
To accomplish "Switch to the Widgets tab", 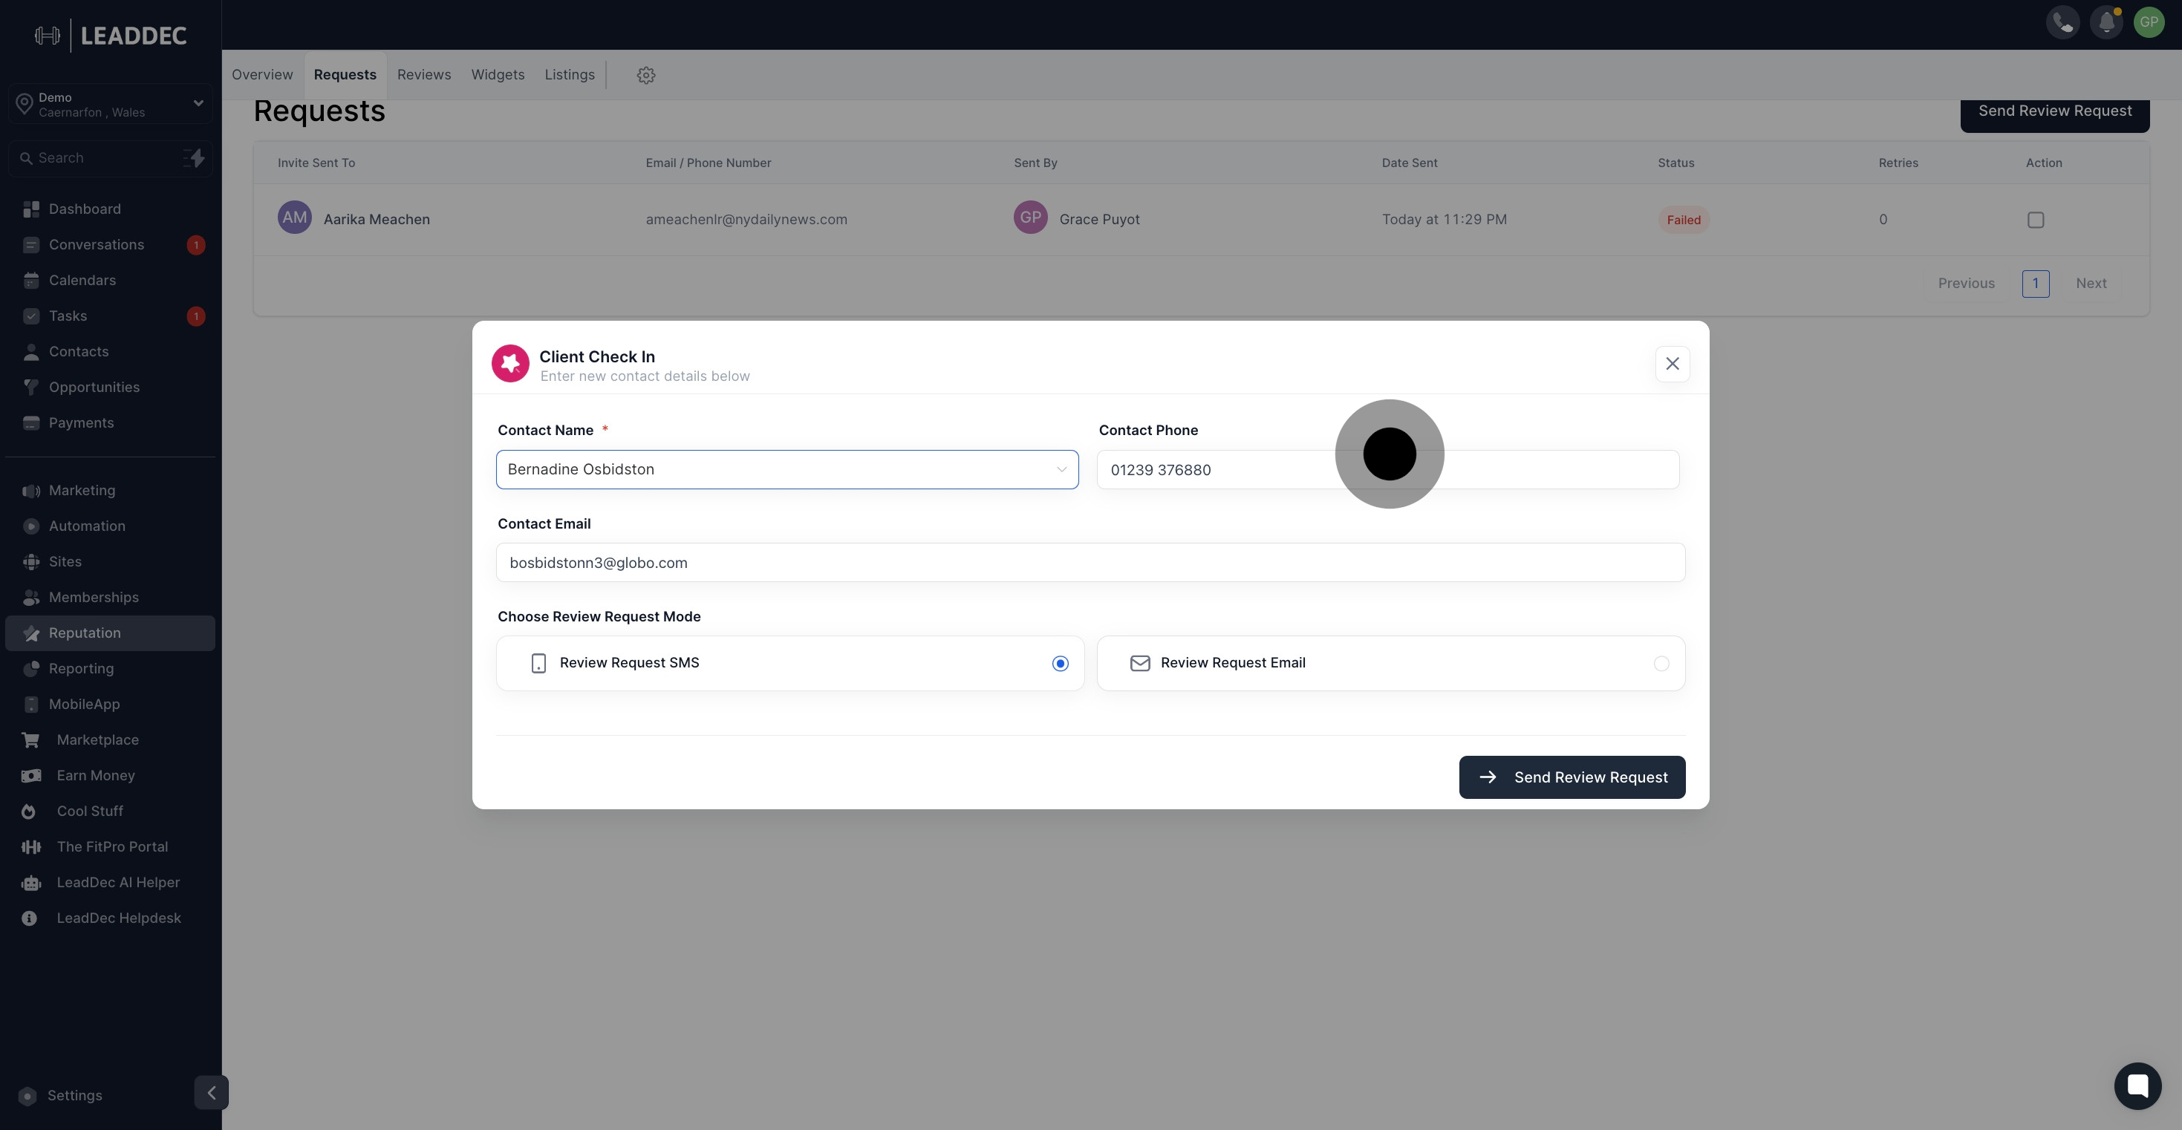I will tap(497, 74).
